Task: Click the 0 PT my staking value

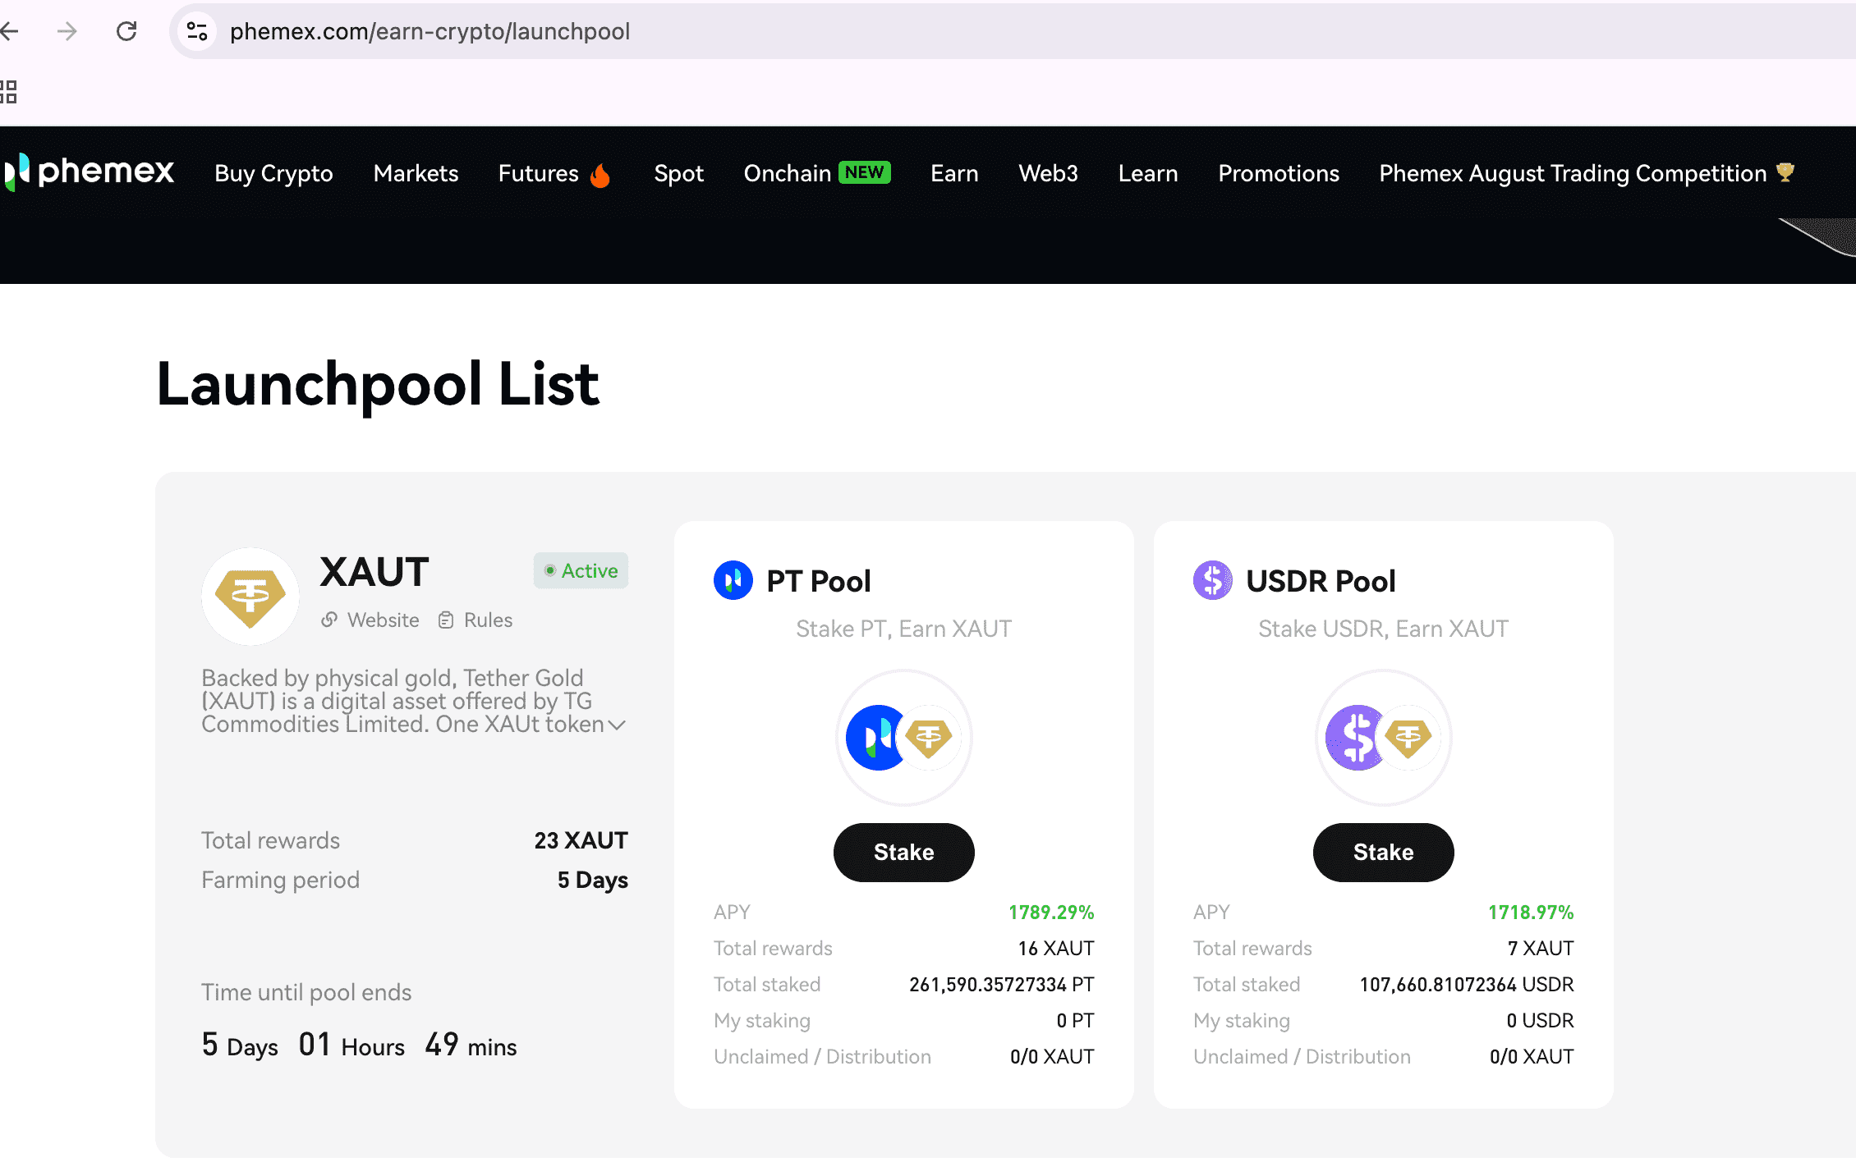Action: 1075,1020
